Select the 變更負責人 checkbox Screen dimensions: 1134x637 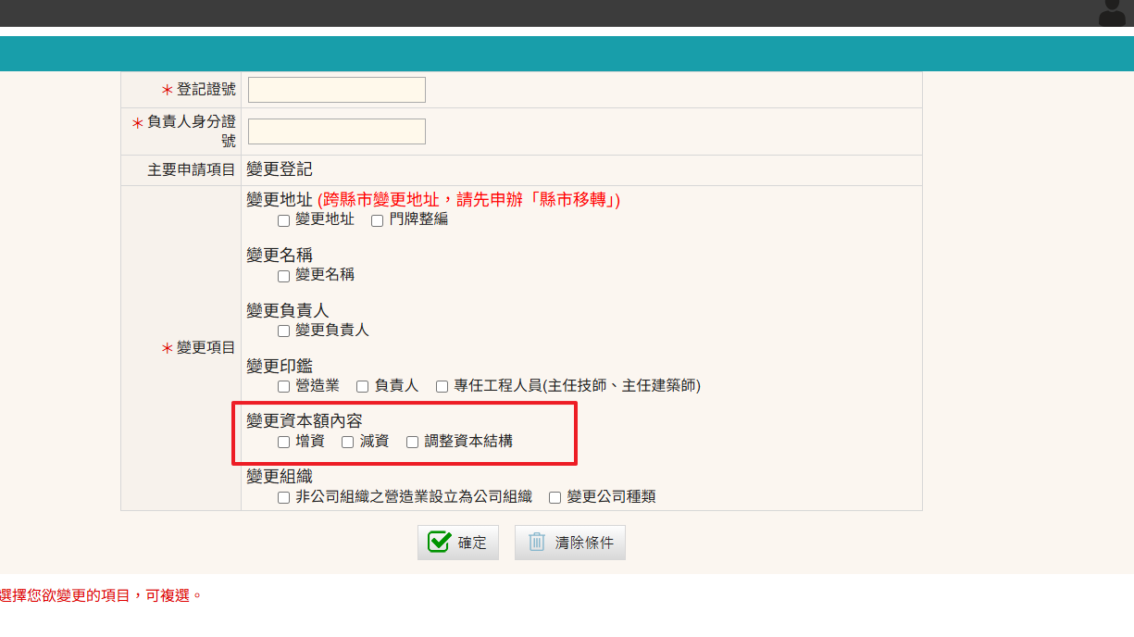point(284,331)
